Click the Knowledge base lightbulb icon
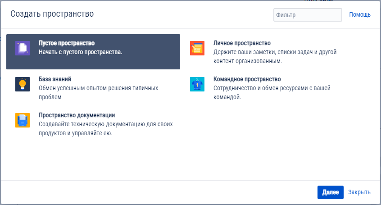 pos(23,84)
